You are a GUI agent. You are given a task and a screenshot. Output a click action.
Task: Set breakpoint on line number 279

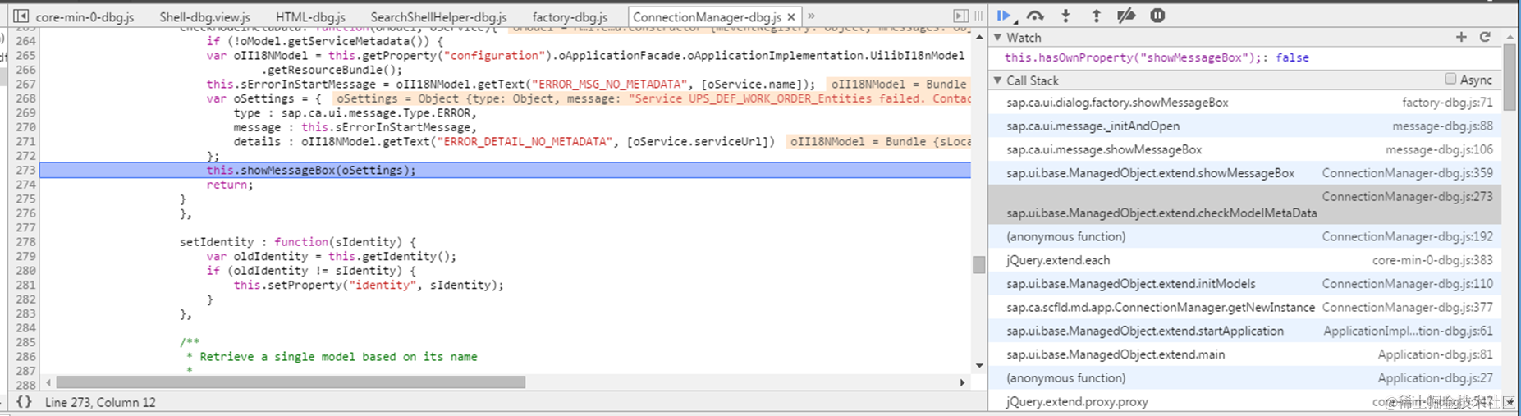[25, 256]
